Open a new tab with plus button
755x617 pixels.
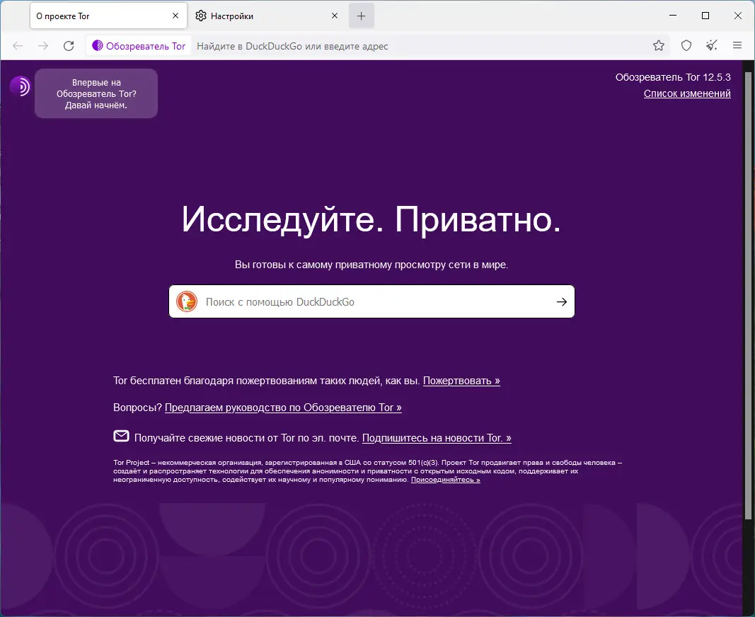(x=361, y=16)
